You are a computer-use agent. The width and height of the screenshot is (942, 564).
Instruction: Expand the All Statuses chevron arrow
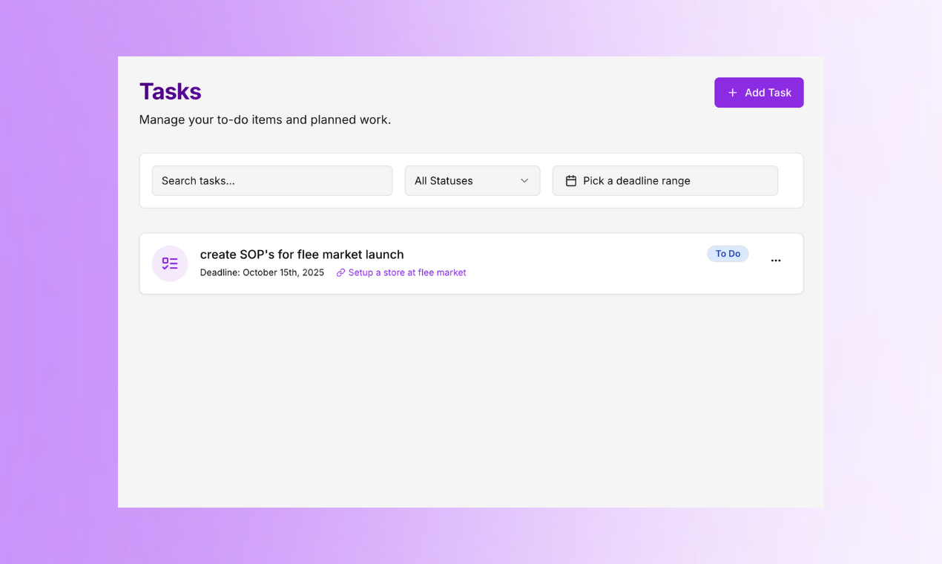[524, 181]
